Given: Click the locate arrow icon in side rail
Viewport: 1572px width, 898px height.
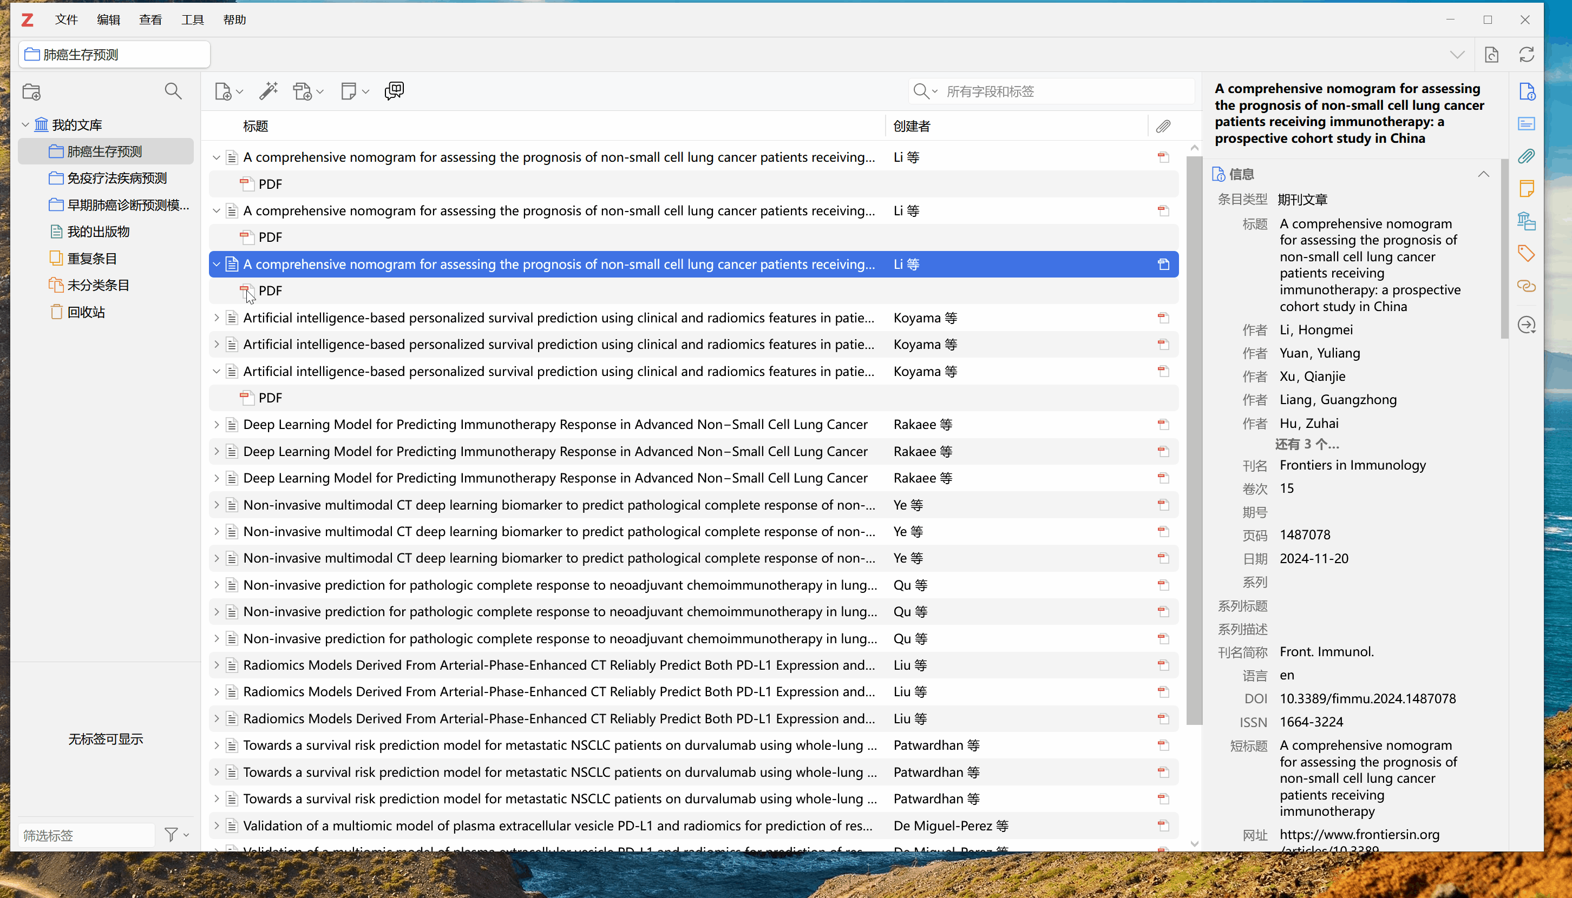Looking at the screenshot, I should coord(1527,325).
